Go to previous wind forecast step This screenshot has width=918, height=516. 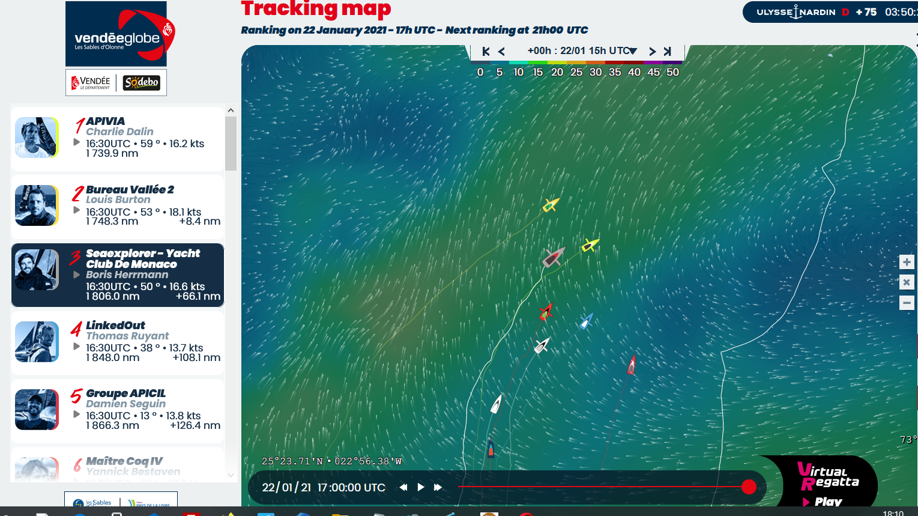pyautogui.click(x=501, y=52)
